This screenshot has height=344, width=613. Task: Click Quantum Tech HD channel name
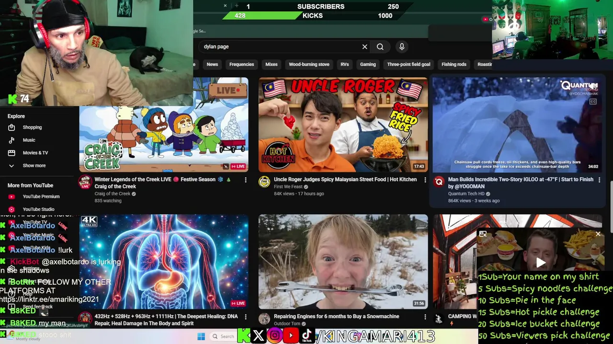pos(466,194)
